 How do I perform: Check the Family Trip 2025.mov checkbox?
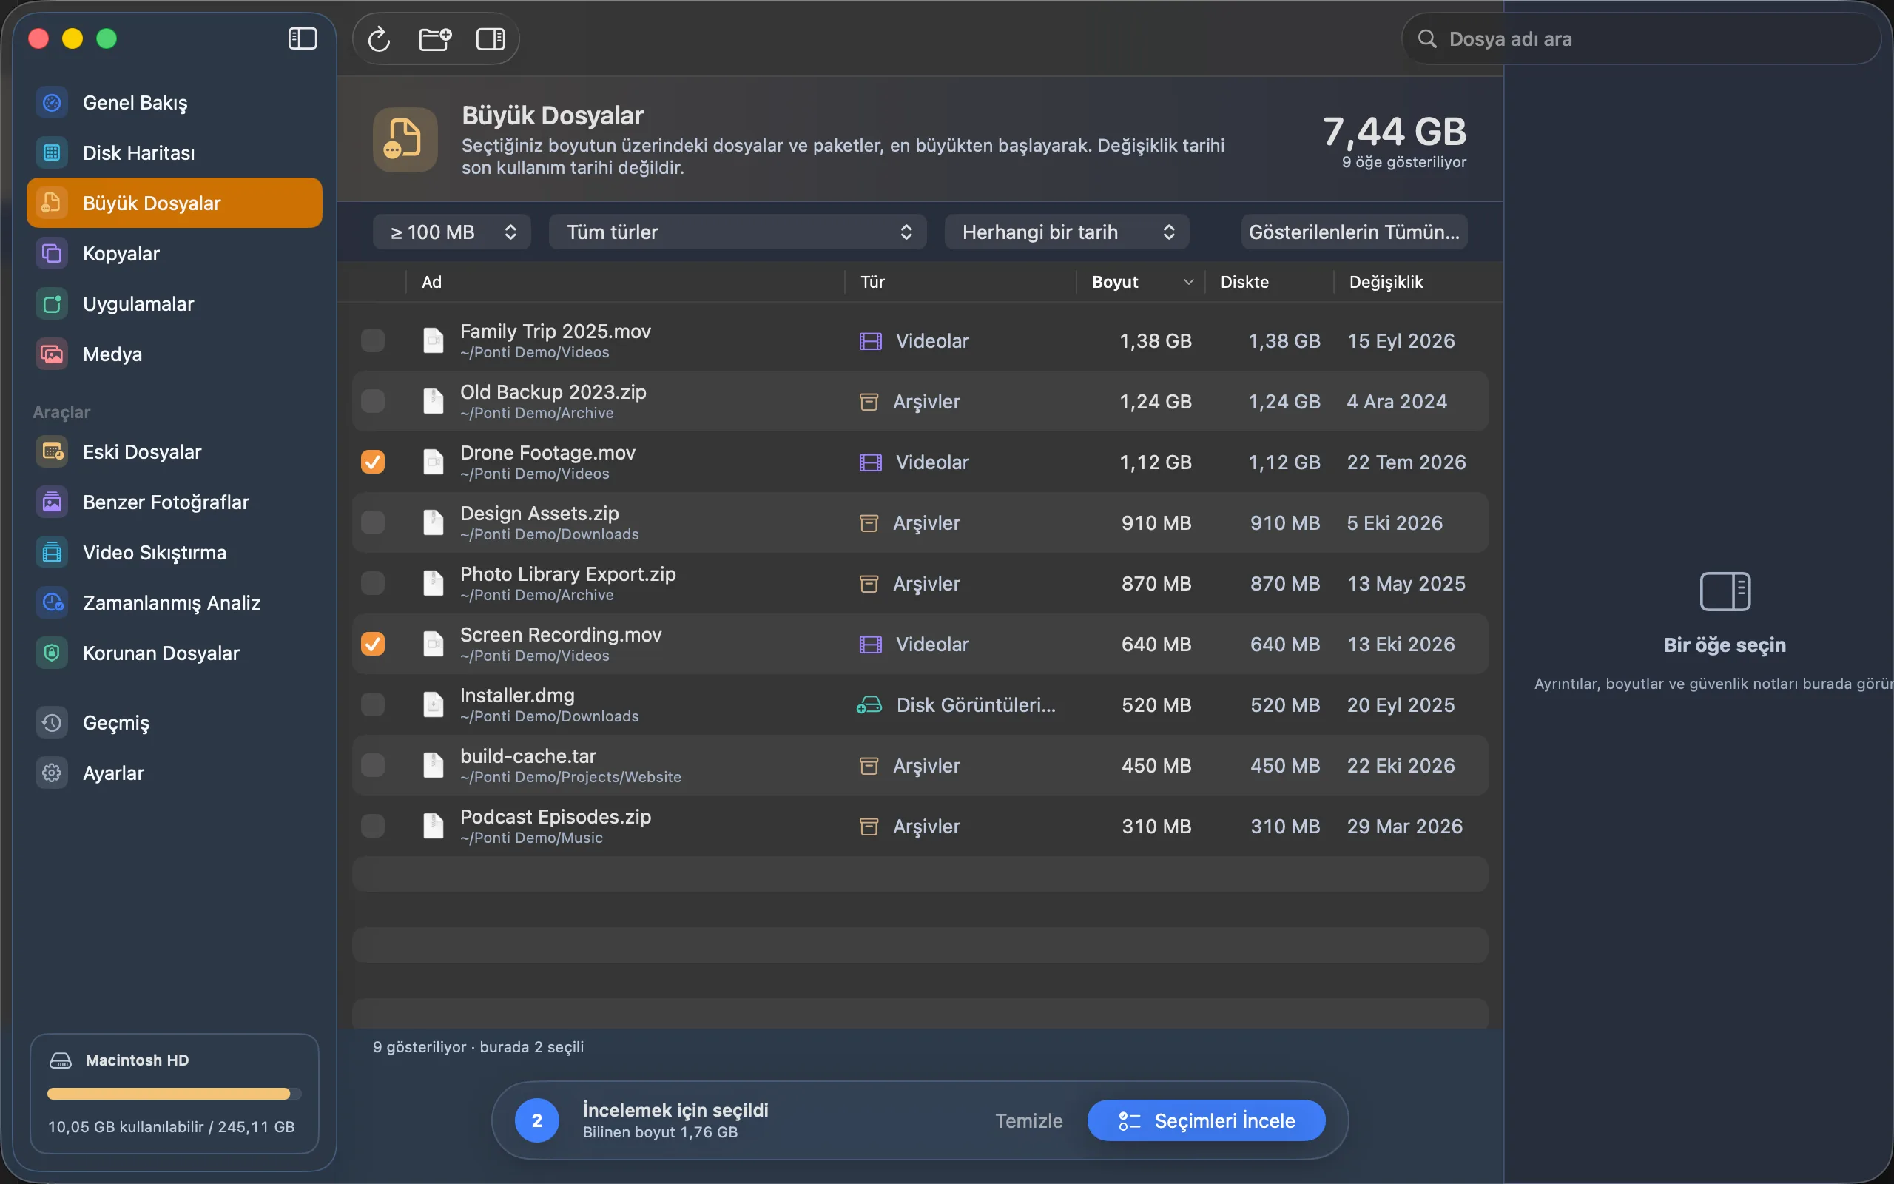coord(373,340)
